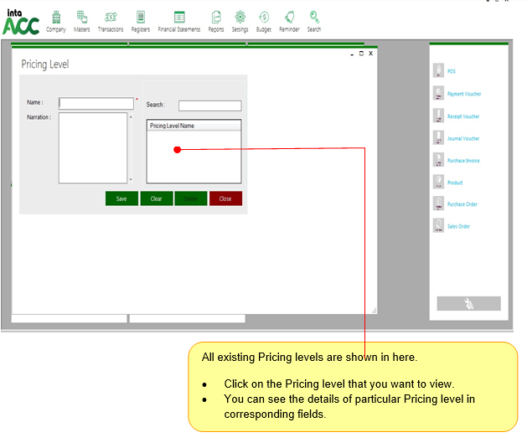The width and height of the screenshot is (527, 448).
Task: Focus the Name input field
Action: [96, 104]
